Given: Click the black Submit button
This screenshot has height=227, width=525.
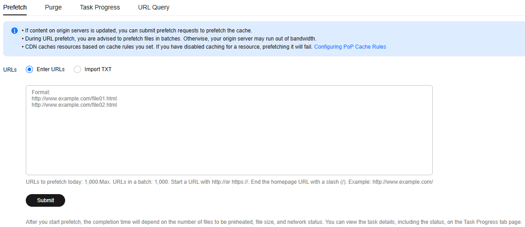Looking at the screenshot, I should click(x=46, y=200).
